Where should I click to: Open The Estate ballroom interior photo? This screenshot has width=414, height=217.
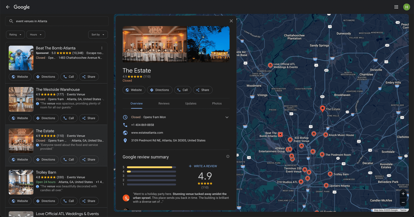(154, 44)
